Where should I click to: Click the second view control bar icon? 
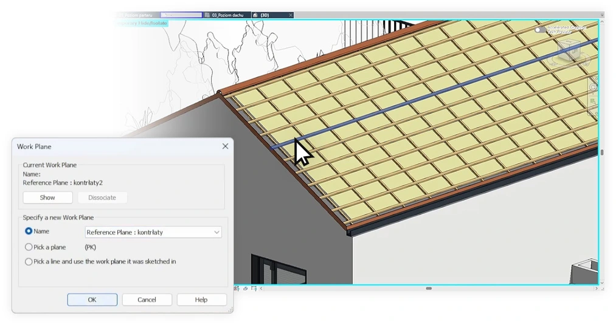tap(246, 289)
